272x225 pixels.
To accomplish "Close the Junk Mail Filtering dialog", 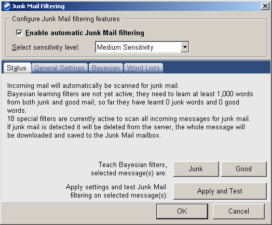I will point(265,6).
